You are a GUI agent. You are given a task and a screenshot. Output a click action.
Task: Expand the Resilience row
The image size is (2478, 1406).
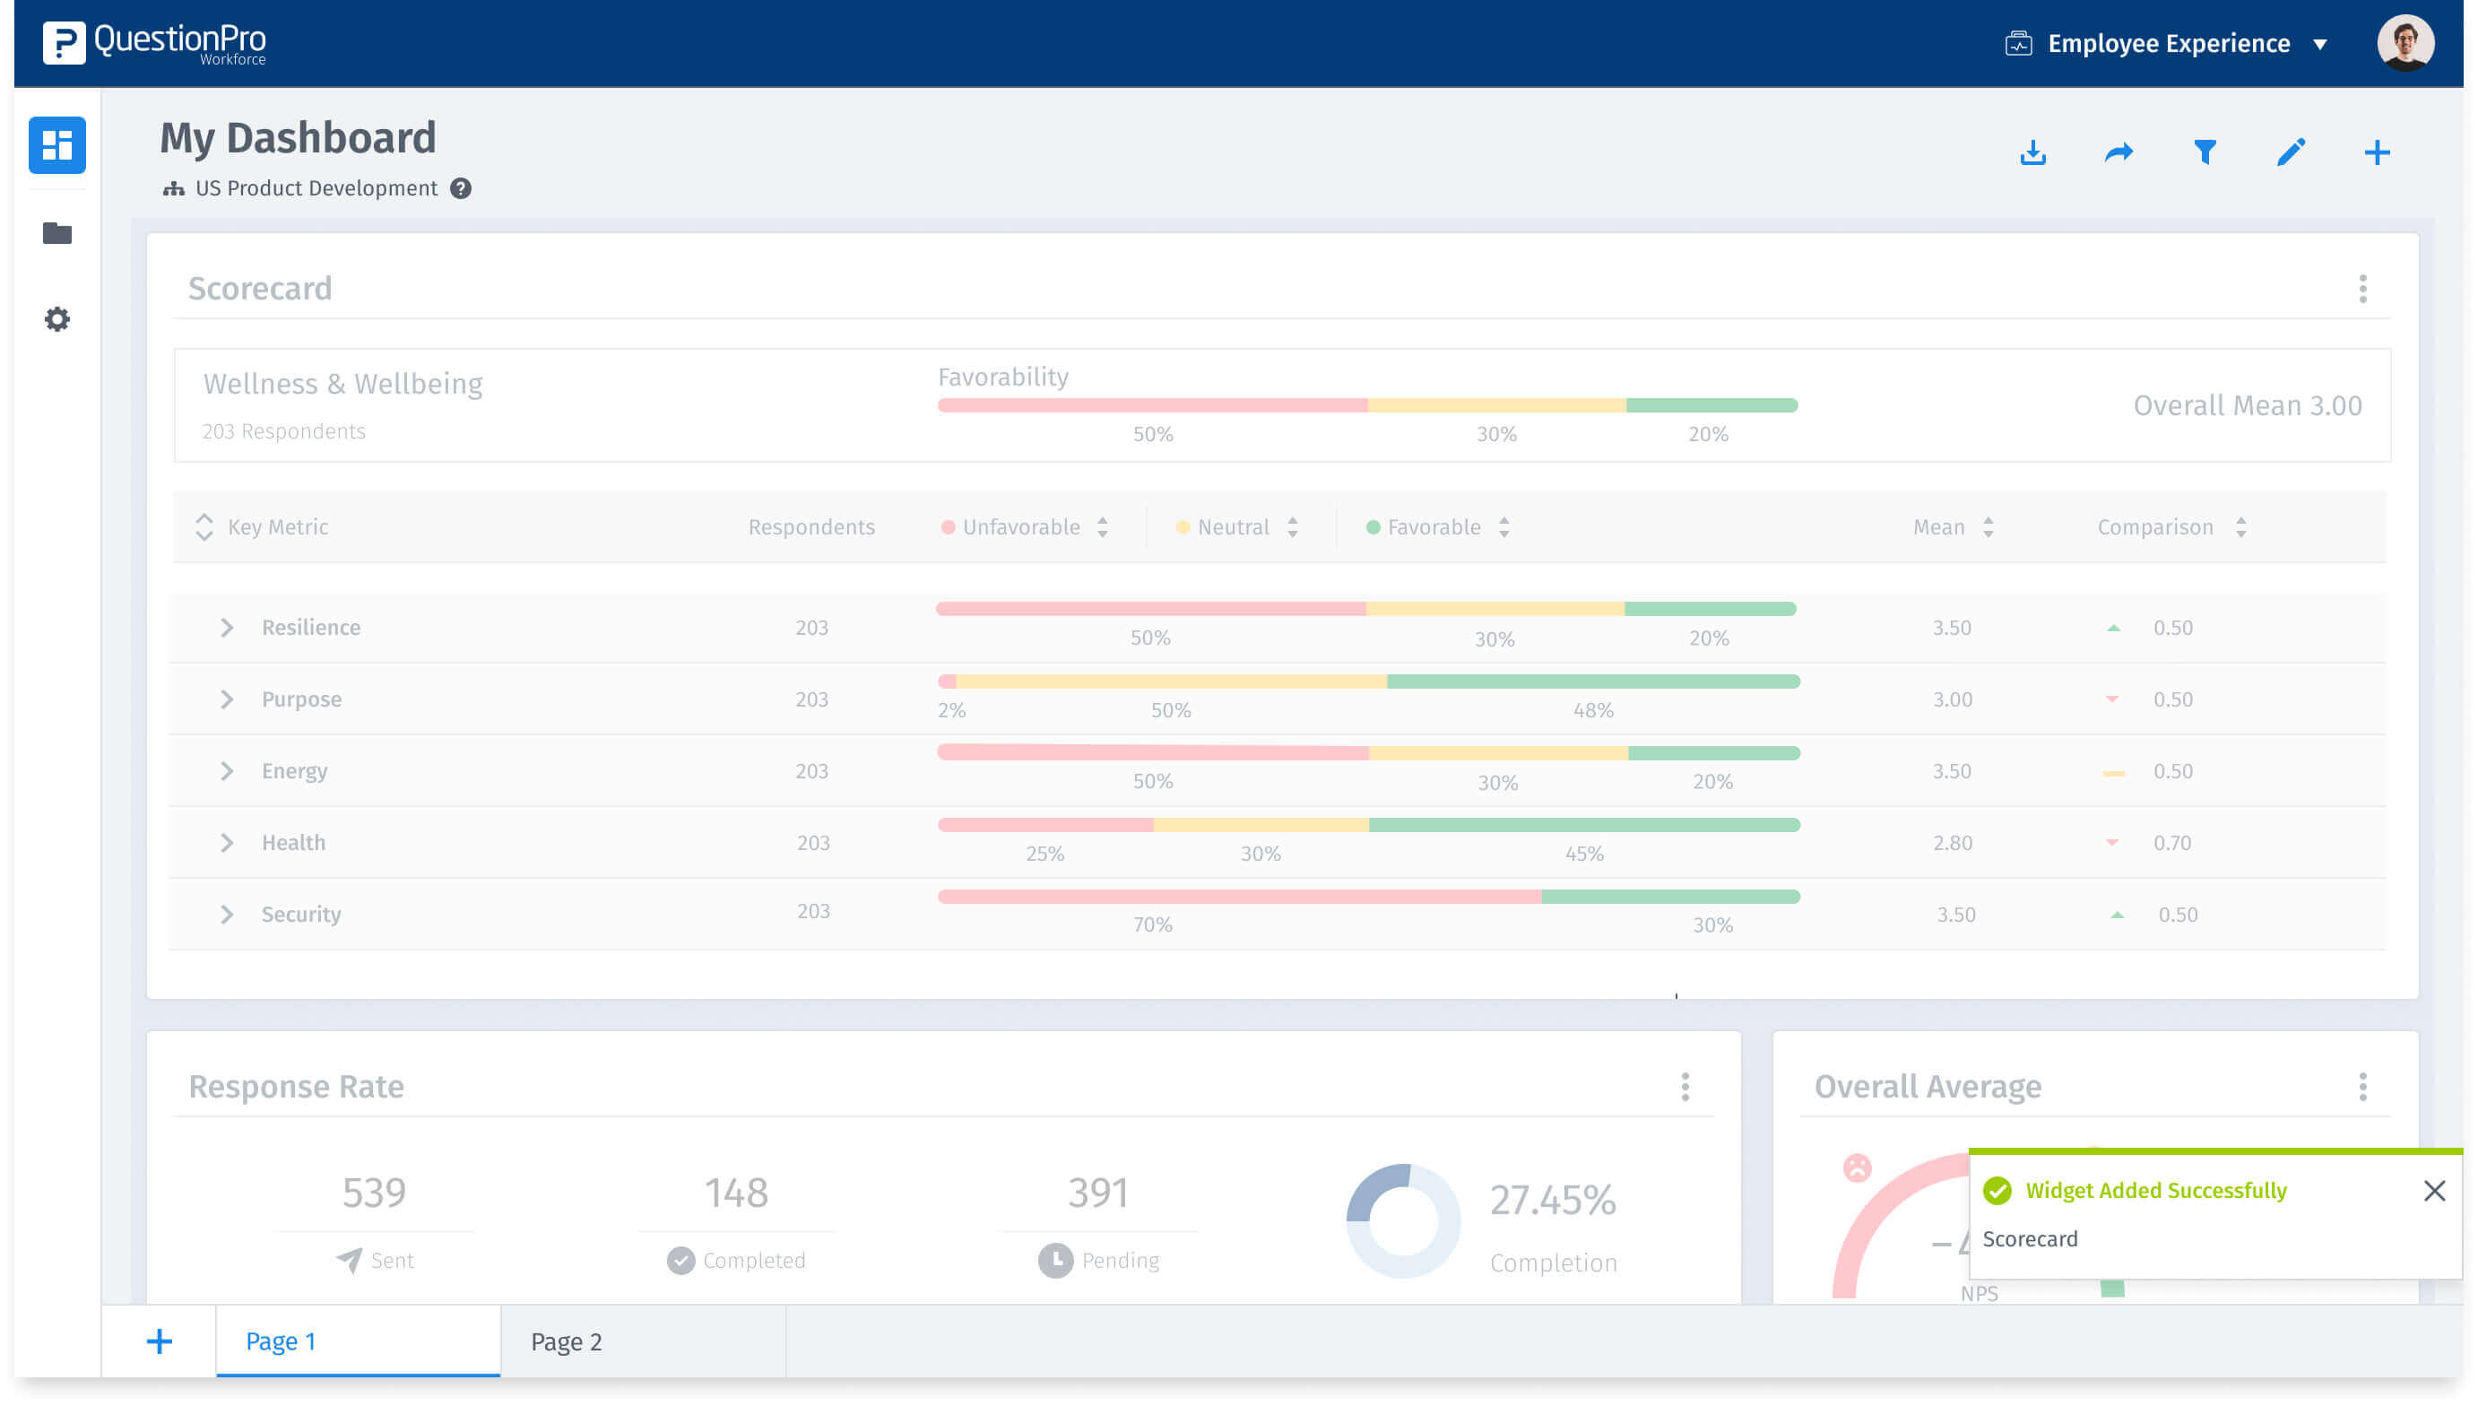click(x=227, y=628)
